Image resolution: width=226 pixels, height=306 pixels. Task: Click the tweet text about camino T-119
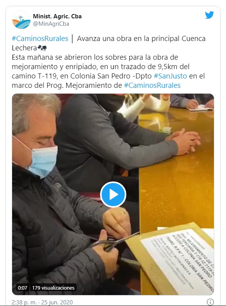coord(108,71)
